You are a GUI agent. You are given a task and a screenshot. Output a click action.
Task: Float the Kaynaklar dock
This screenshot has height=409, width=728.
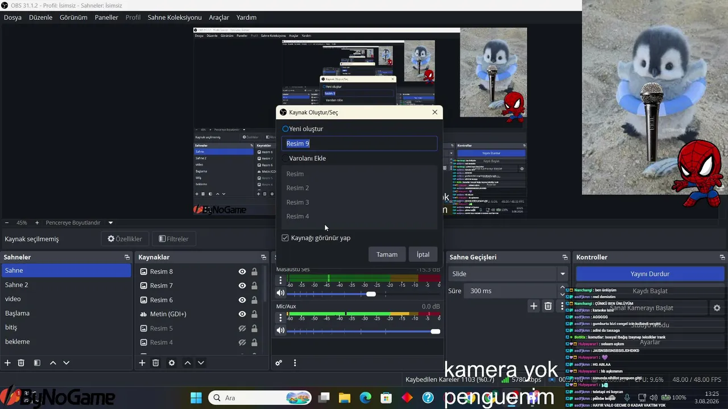click(263, 257)
